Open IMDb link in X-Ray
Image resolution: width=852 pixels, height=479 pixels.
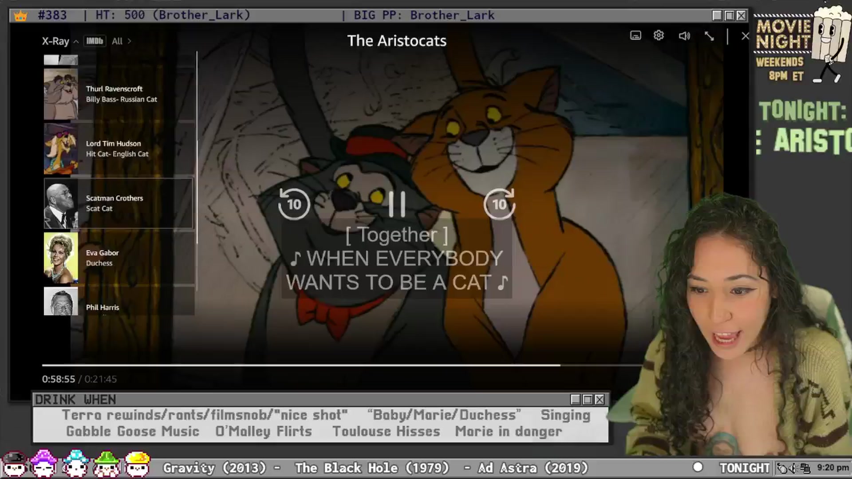click(x=95, y=41)
